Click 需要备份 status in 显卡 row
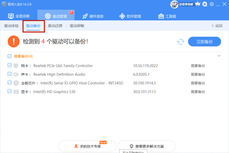 [198, 92]
